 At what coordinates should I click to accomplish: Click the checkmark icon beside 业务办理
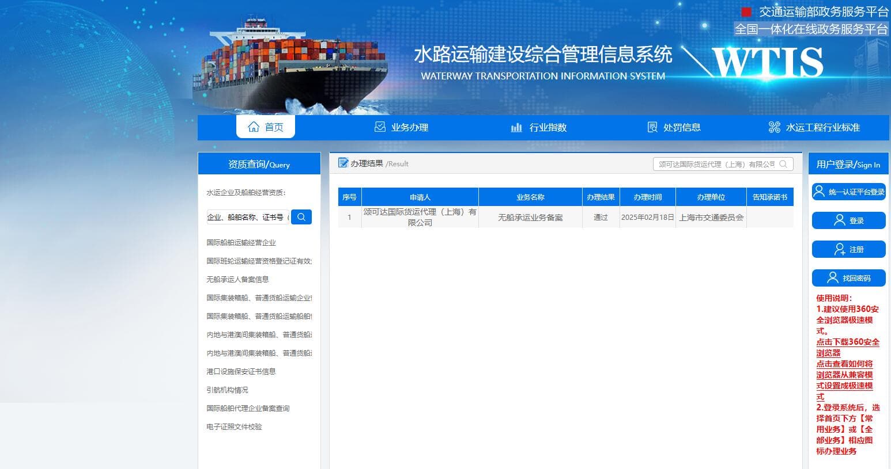380,127
